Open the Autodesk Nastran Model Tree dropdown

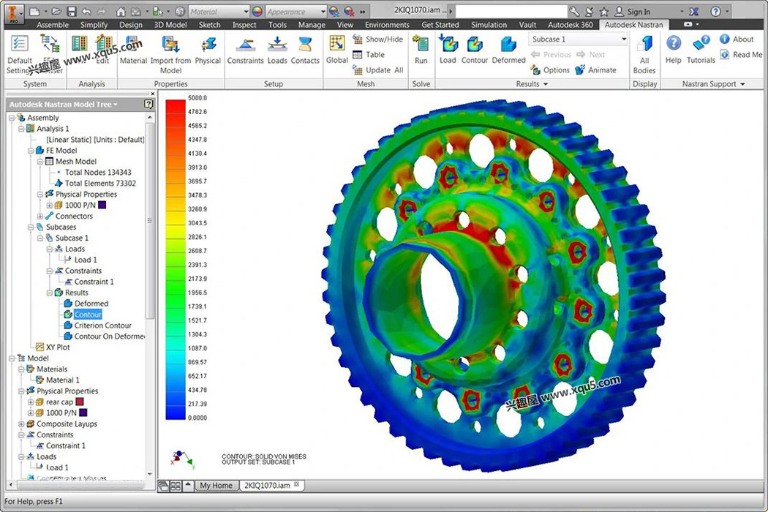tap(116, 105)
